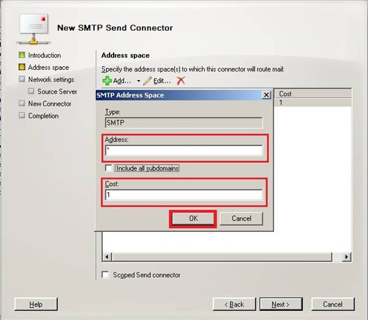The image size is (368, 320).
Task: Go to previous page with Back
Action: (x=234, y=304)
